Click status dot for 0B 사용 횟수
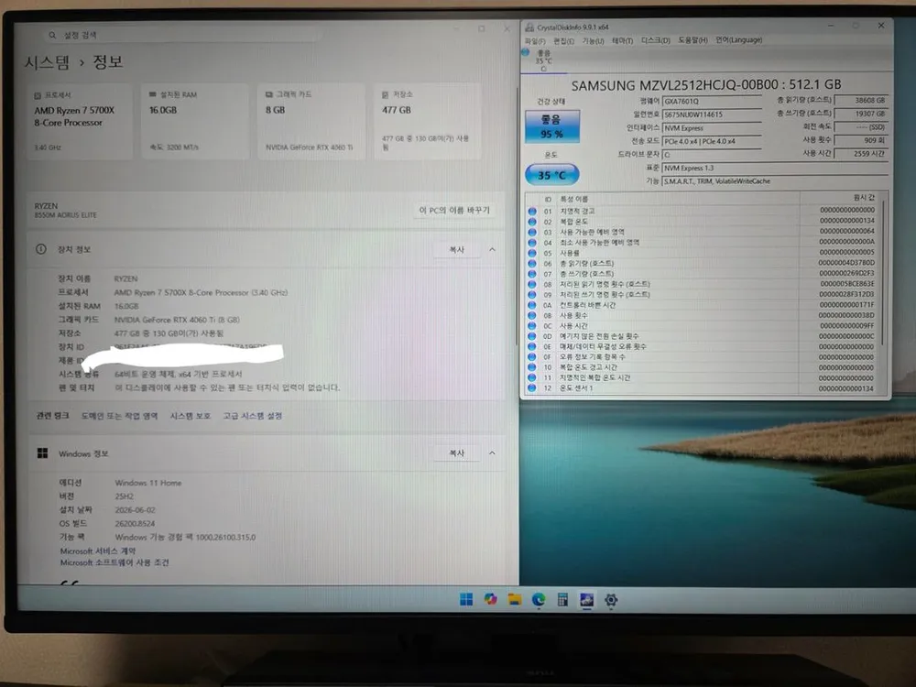Screen dimensions: 916x687 pyautogui.click(x=532, y=315)
